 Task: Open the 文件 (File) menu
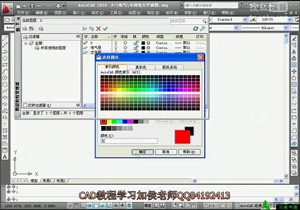(x=23, y=13)
